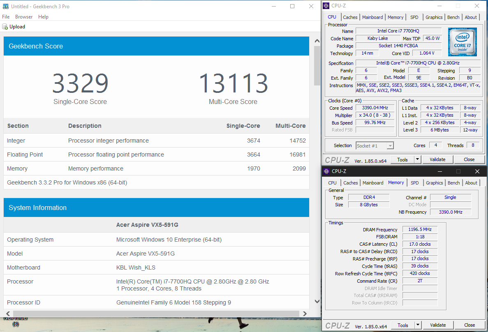Click the Geekbench app icon in title bar
The image size is (488, 332).
(x=6, y=6)
